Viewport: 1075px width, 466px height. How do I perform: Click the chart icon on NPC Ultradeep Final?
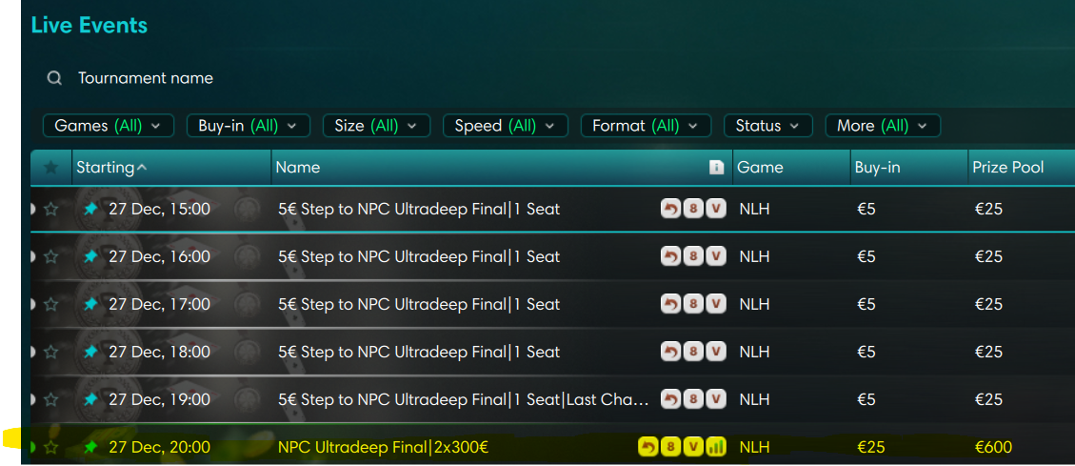coord(717,447)
